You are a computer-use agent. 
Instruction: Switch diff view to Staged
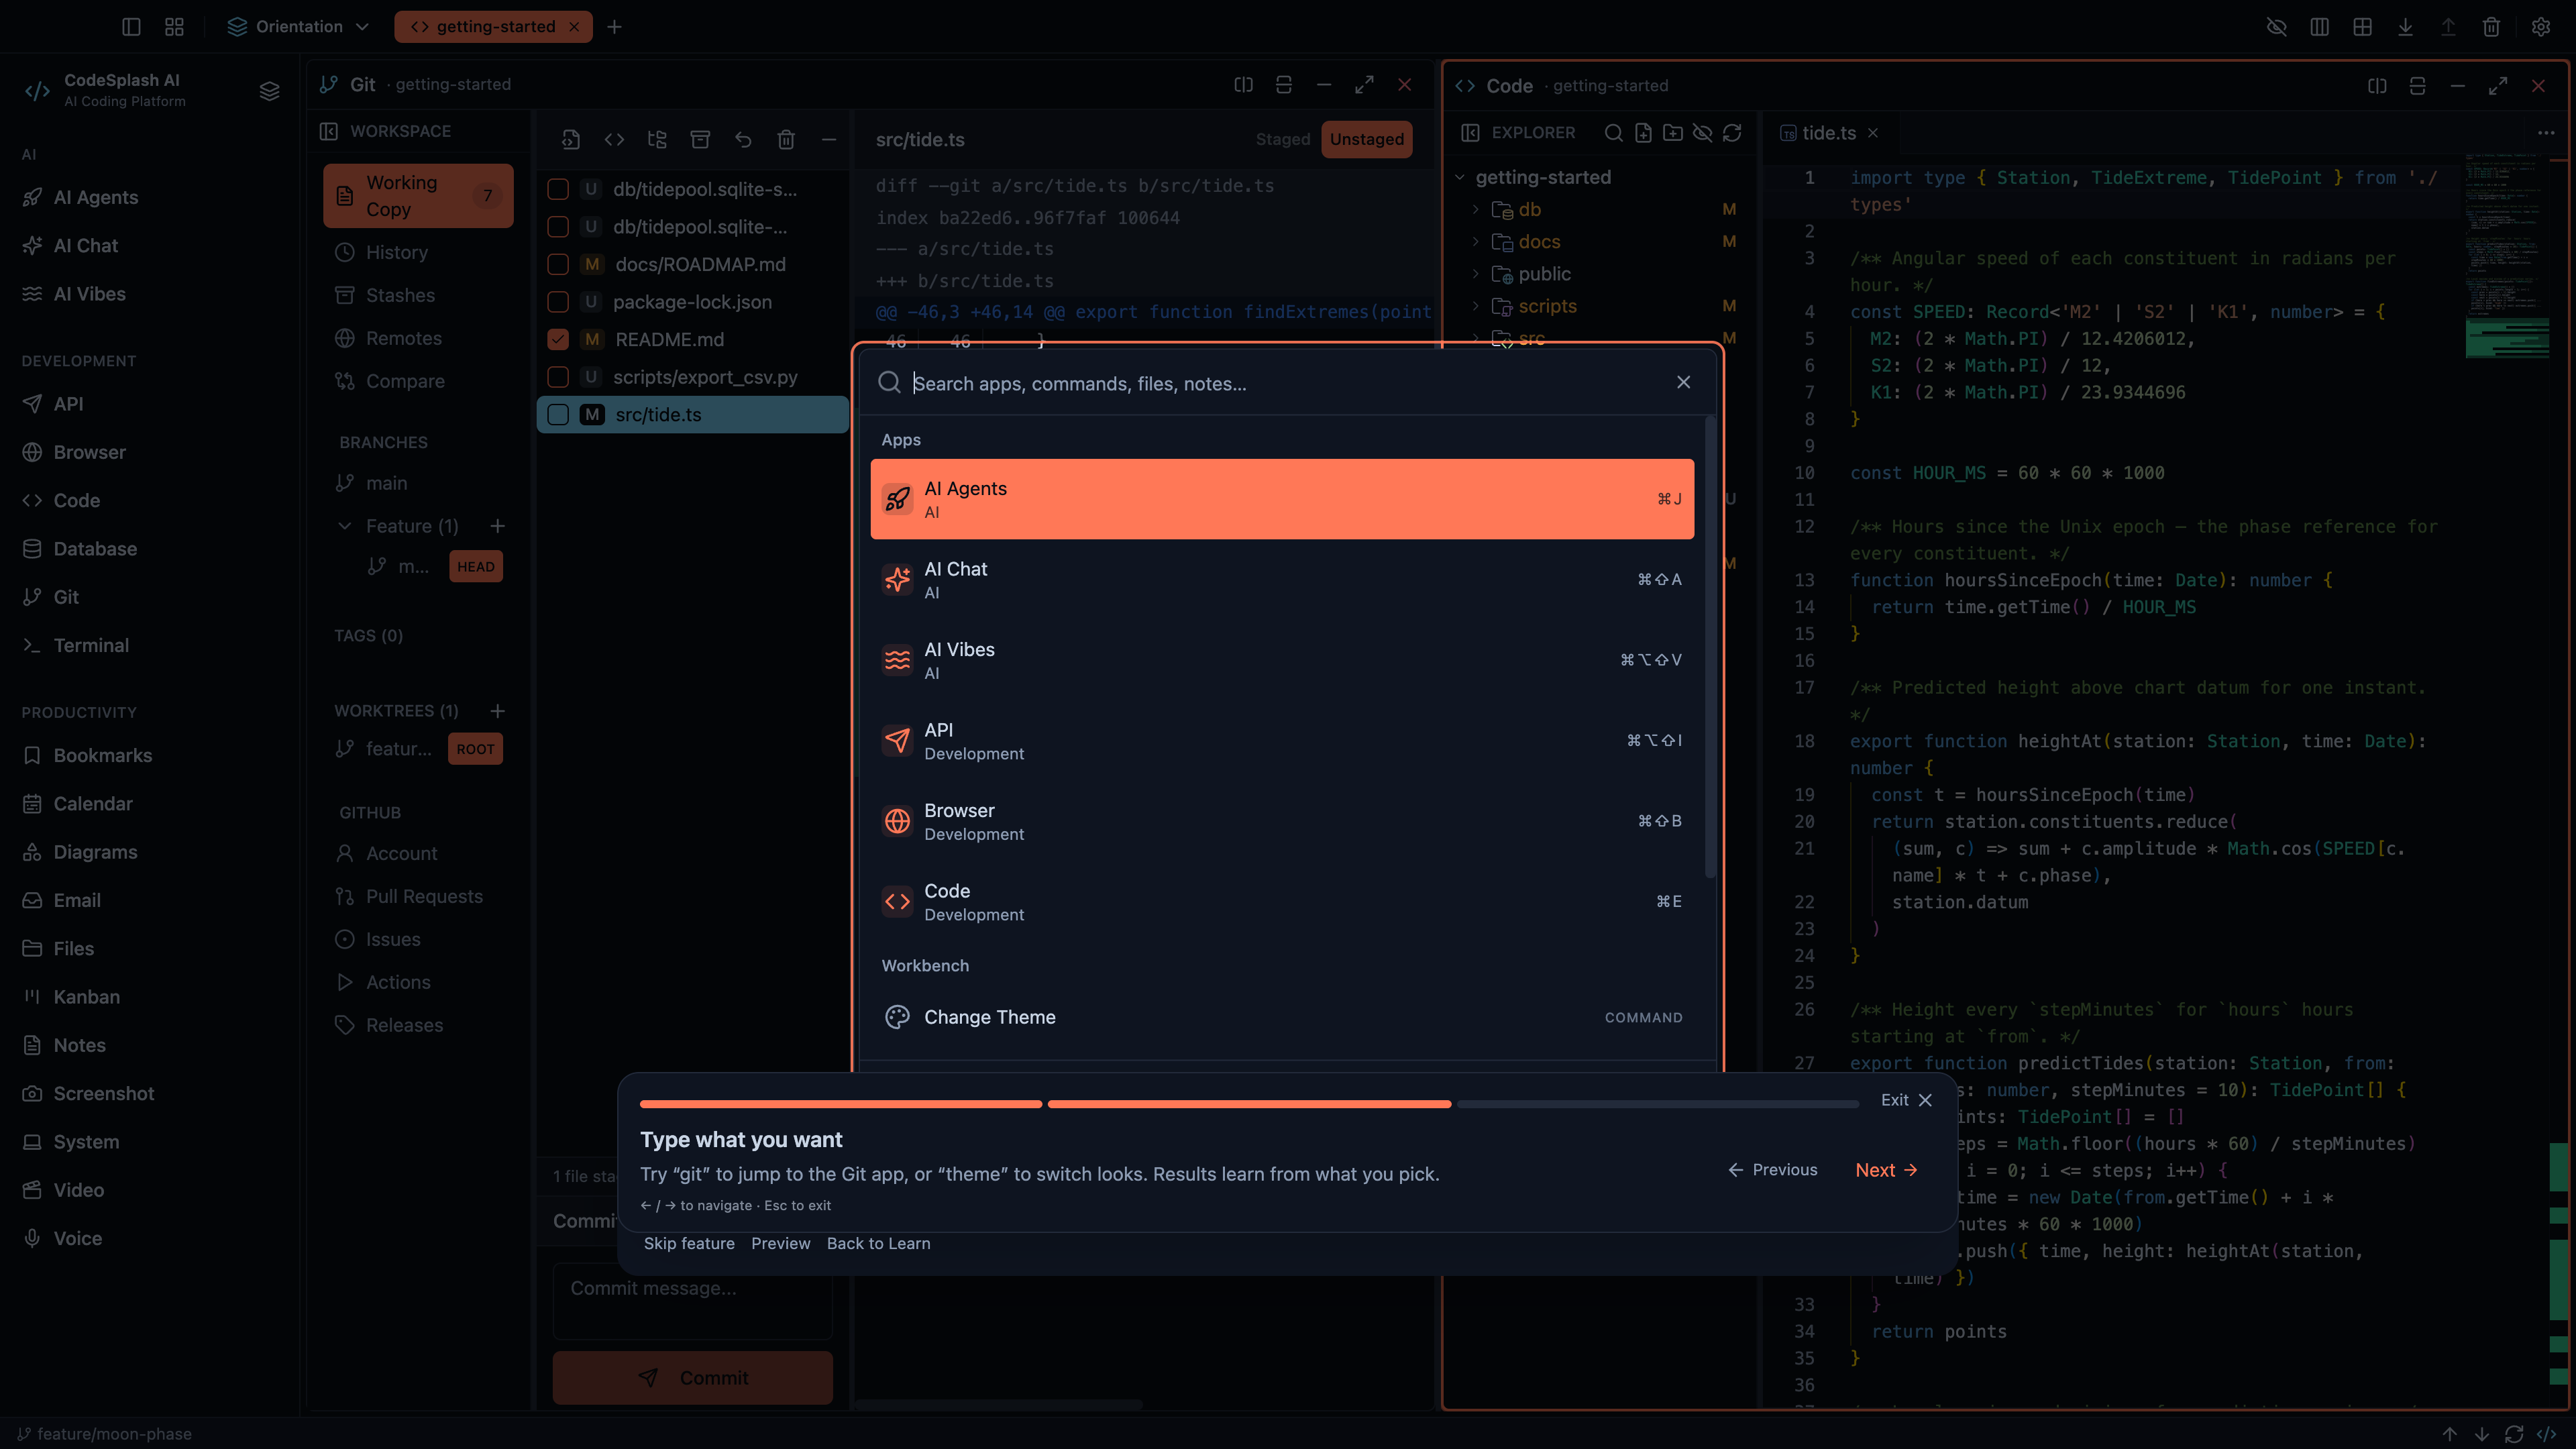coord(1283,139)
